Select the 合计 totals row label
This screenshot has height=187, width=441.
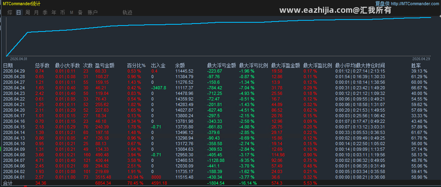(x=8, y=183)
